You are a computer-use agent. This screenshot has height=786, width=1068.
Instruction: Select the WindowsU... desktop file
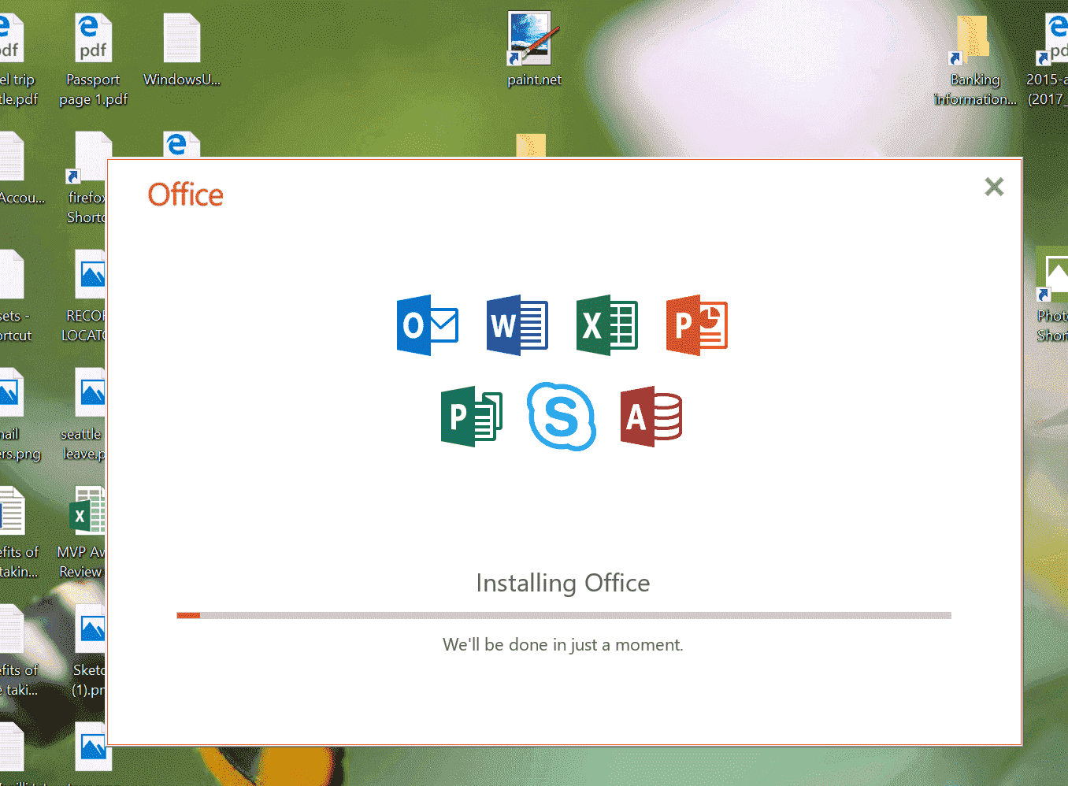coord(182,49)
